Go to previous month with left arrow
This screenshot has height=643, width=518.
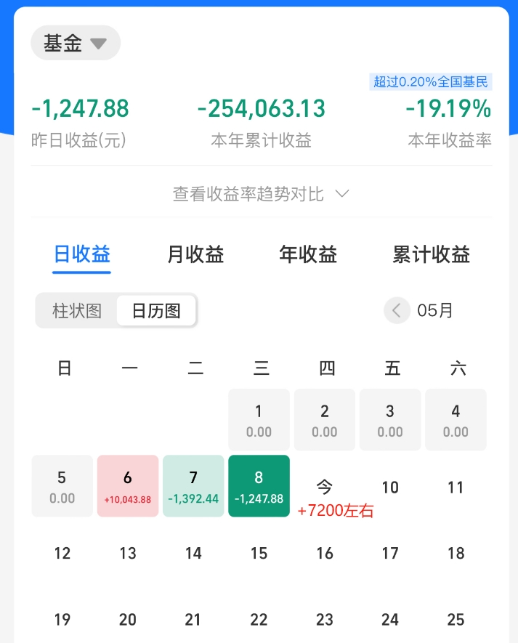point(397,310)
